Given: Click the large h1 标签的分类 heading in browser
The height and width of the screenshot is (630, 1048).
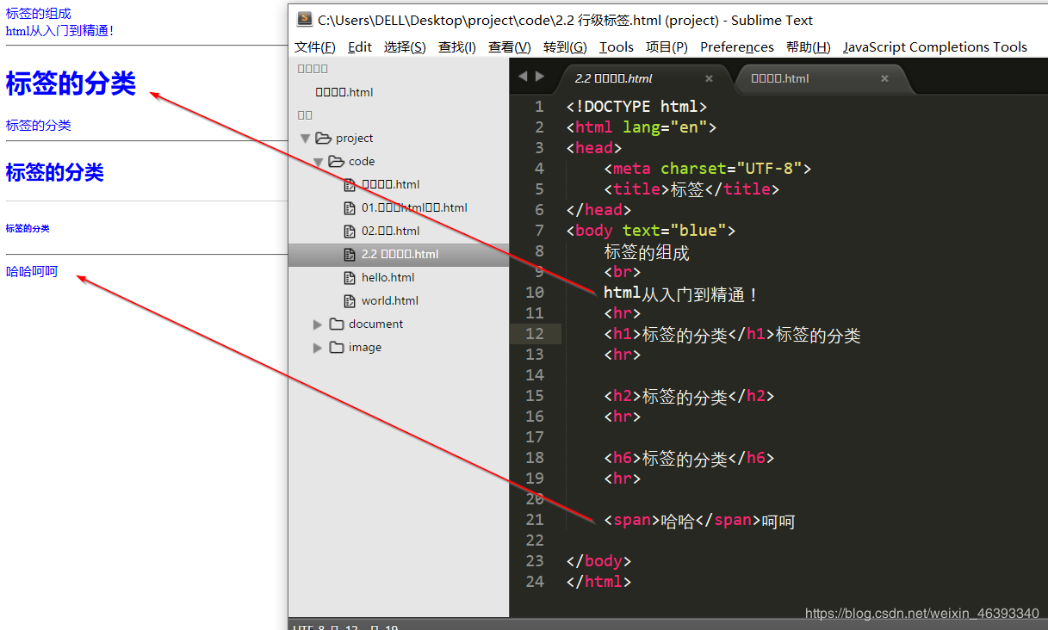Looking at the screenshot, I should (71, 83).
